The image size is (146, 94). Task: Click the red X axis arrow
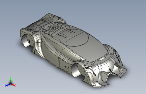[x=13, y=85]
